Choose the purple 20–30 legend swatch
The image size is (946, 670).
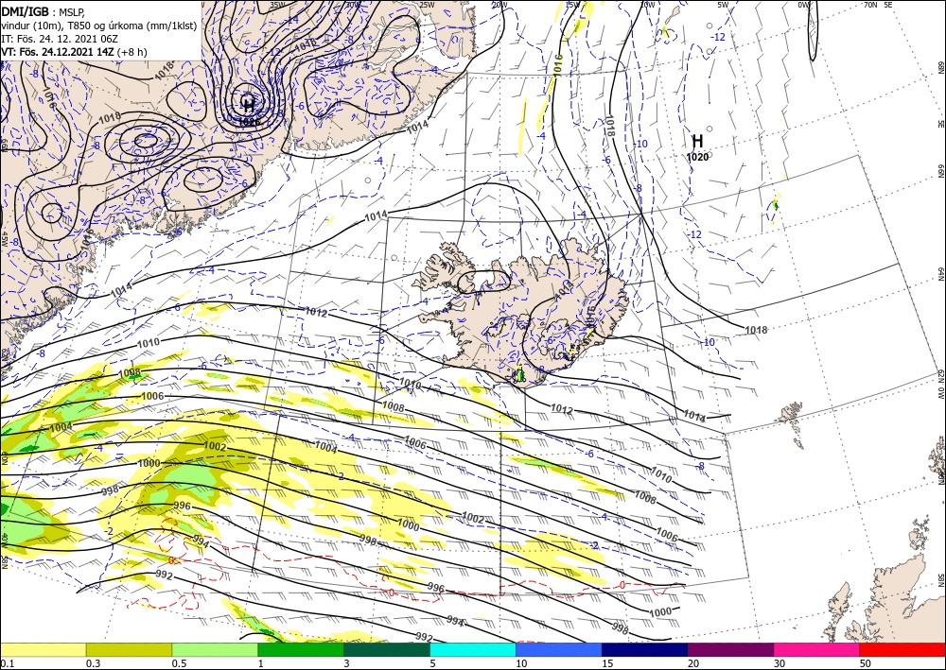pyautogui.click(x=730, y=649)
